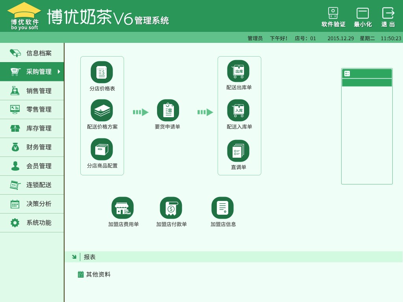This screenshot has height=302, width=403.
Task: Select 库存管理 in the sidebar
Action: click(32, 129)
